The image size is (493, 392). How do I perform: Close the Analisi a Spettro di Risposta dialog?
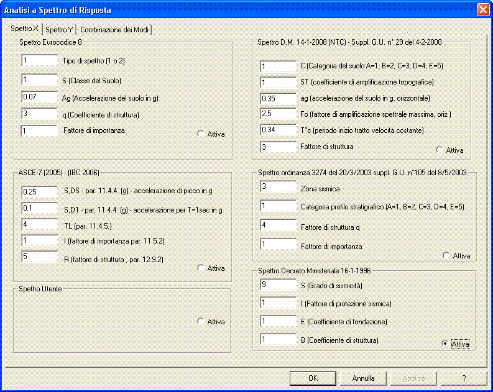tap(482, 10)
